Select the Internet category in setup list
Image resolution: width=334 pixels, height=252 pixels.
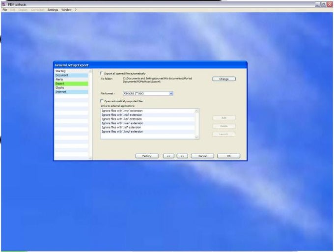point(71,92)
